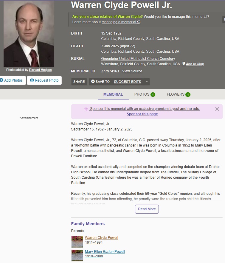Expand the dropdown arrow next to SUGGEST EDITS
This screenshot has width=225, height=263.
tap(147, 82)
